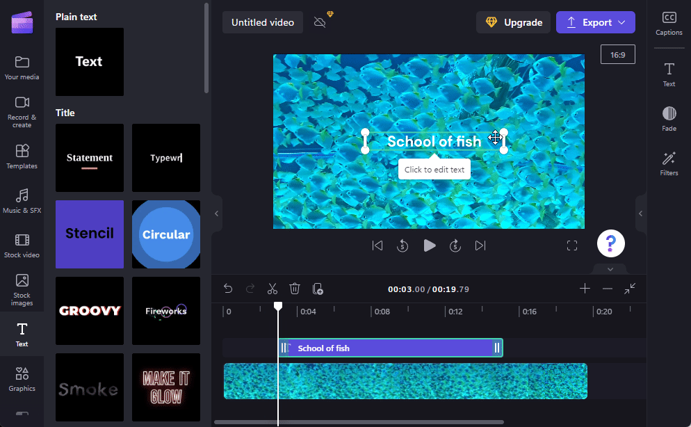691x427 pixels.
Task: Open the Music & SFX tab
Action: [x=22, y=201]
